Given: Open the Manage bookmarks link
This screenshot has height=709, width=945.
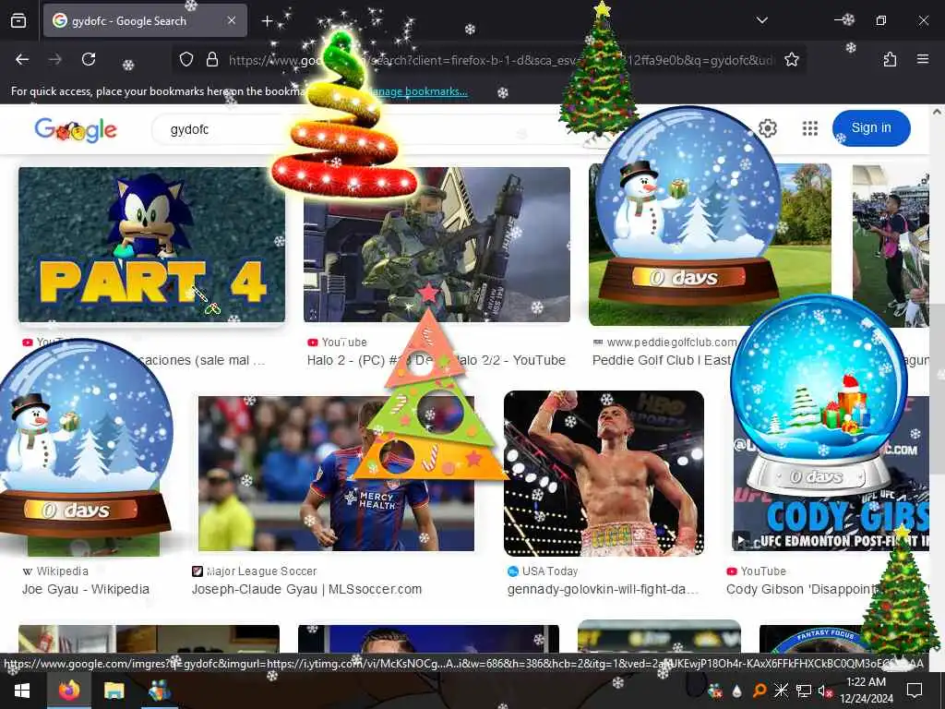Looking at the screenshot, I should point(418,91).
